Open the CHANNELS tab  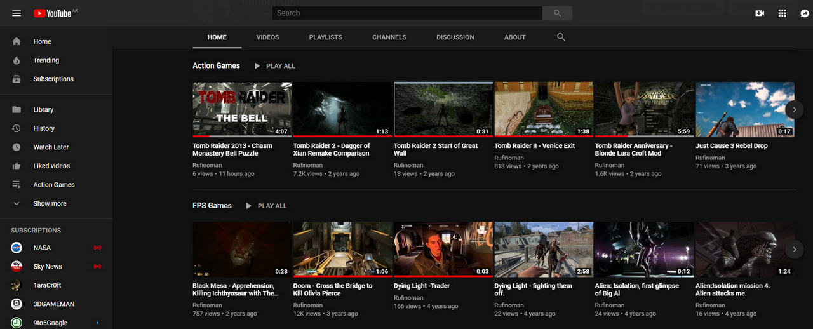pyautogui.click(x=389, y=37)
